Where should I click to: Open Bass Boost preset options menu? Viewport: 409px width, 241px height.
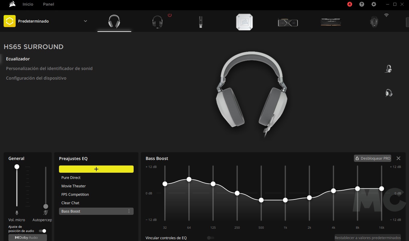(129, 211)
